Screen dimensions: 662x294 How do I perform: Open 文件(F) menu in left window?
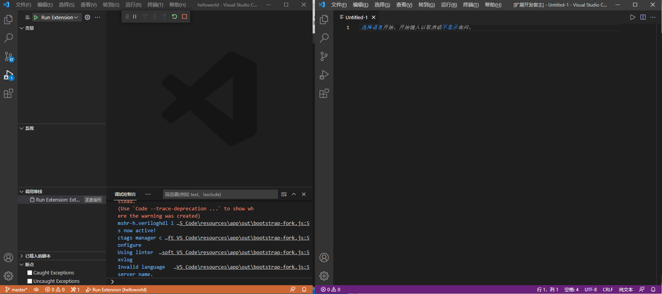click(x=23, y=5)
